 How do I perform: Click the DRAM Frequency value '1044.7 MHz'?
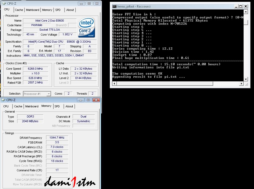coord(57,138)
